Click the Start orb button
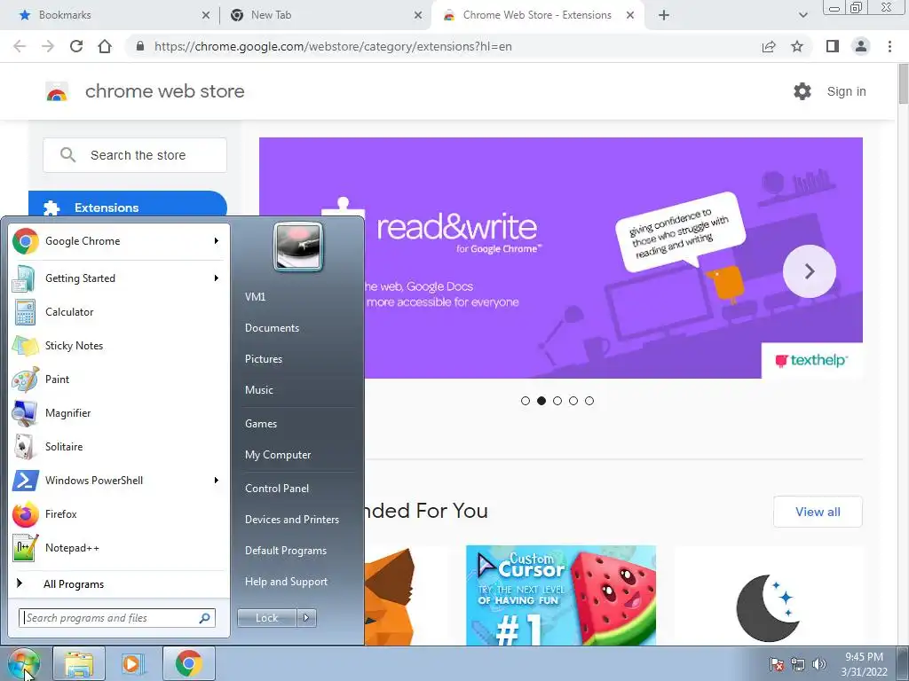The width and height of the screenshot is (909, 681). (x=23, y=663)
